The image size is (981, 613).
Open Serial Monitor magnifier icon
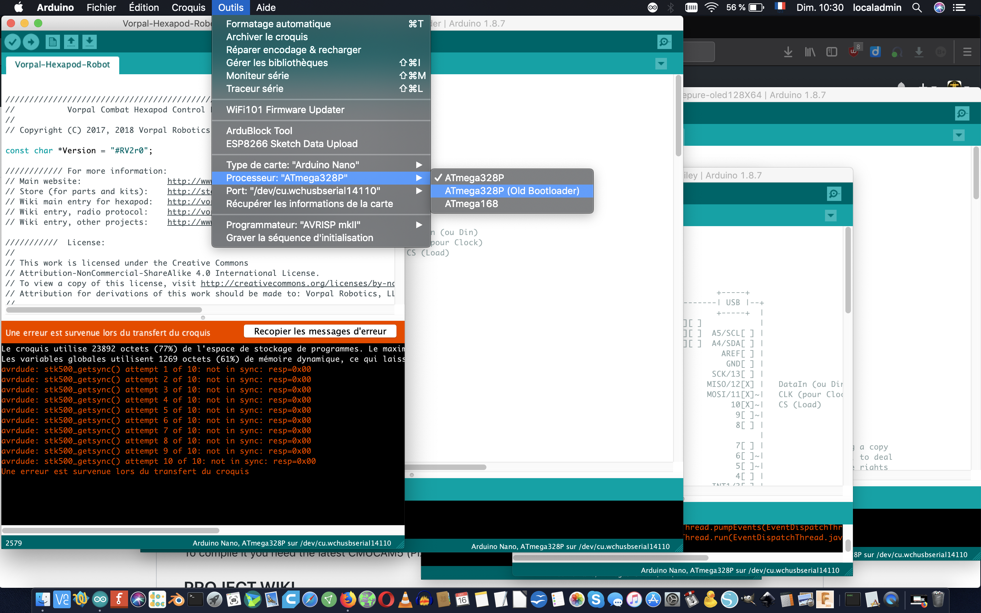(664, 42)
